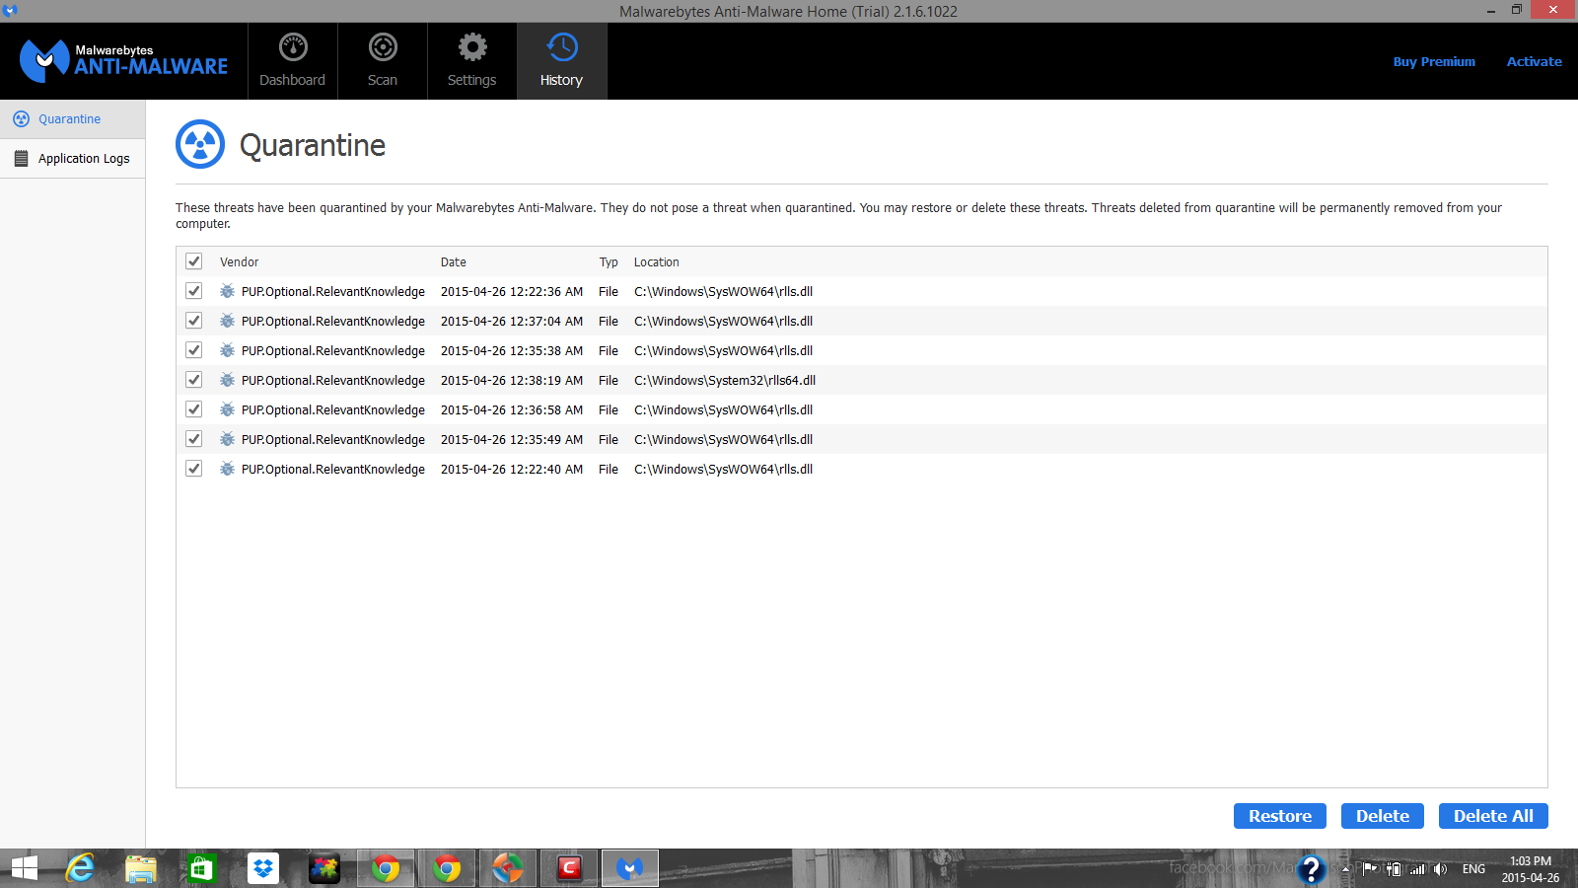Click the ENG language indicator
This screenshot has width=1578, height=888.
point(1473,869)
